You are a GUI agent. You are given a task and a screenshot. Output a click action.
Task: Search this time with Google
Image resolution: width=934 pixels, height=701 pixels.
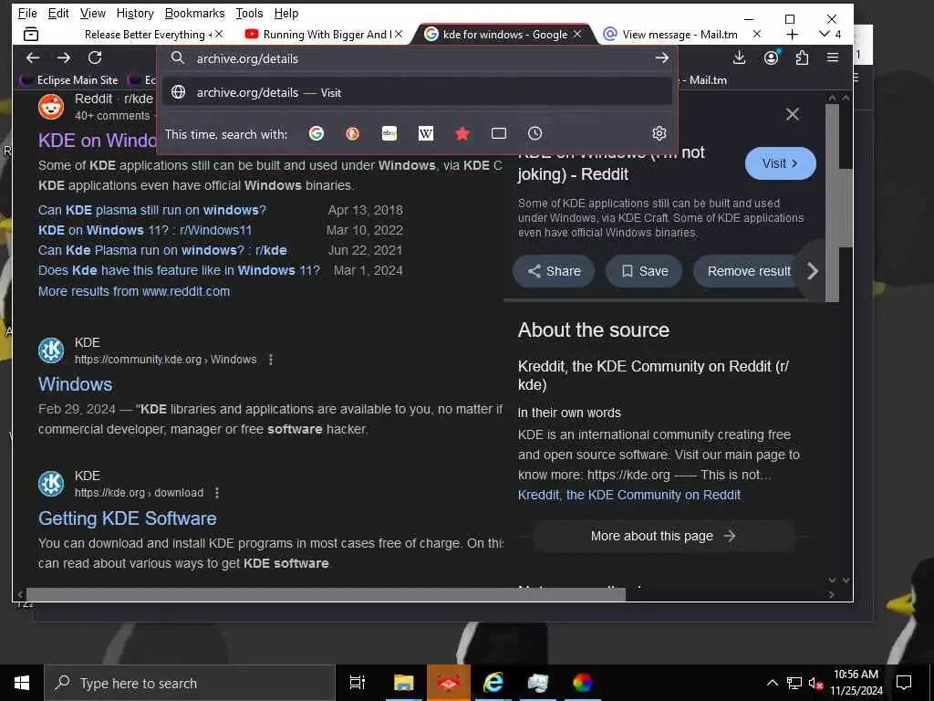317,133
